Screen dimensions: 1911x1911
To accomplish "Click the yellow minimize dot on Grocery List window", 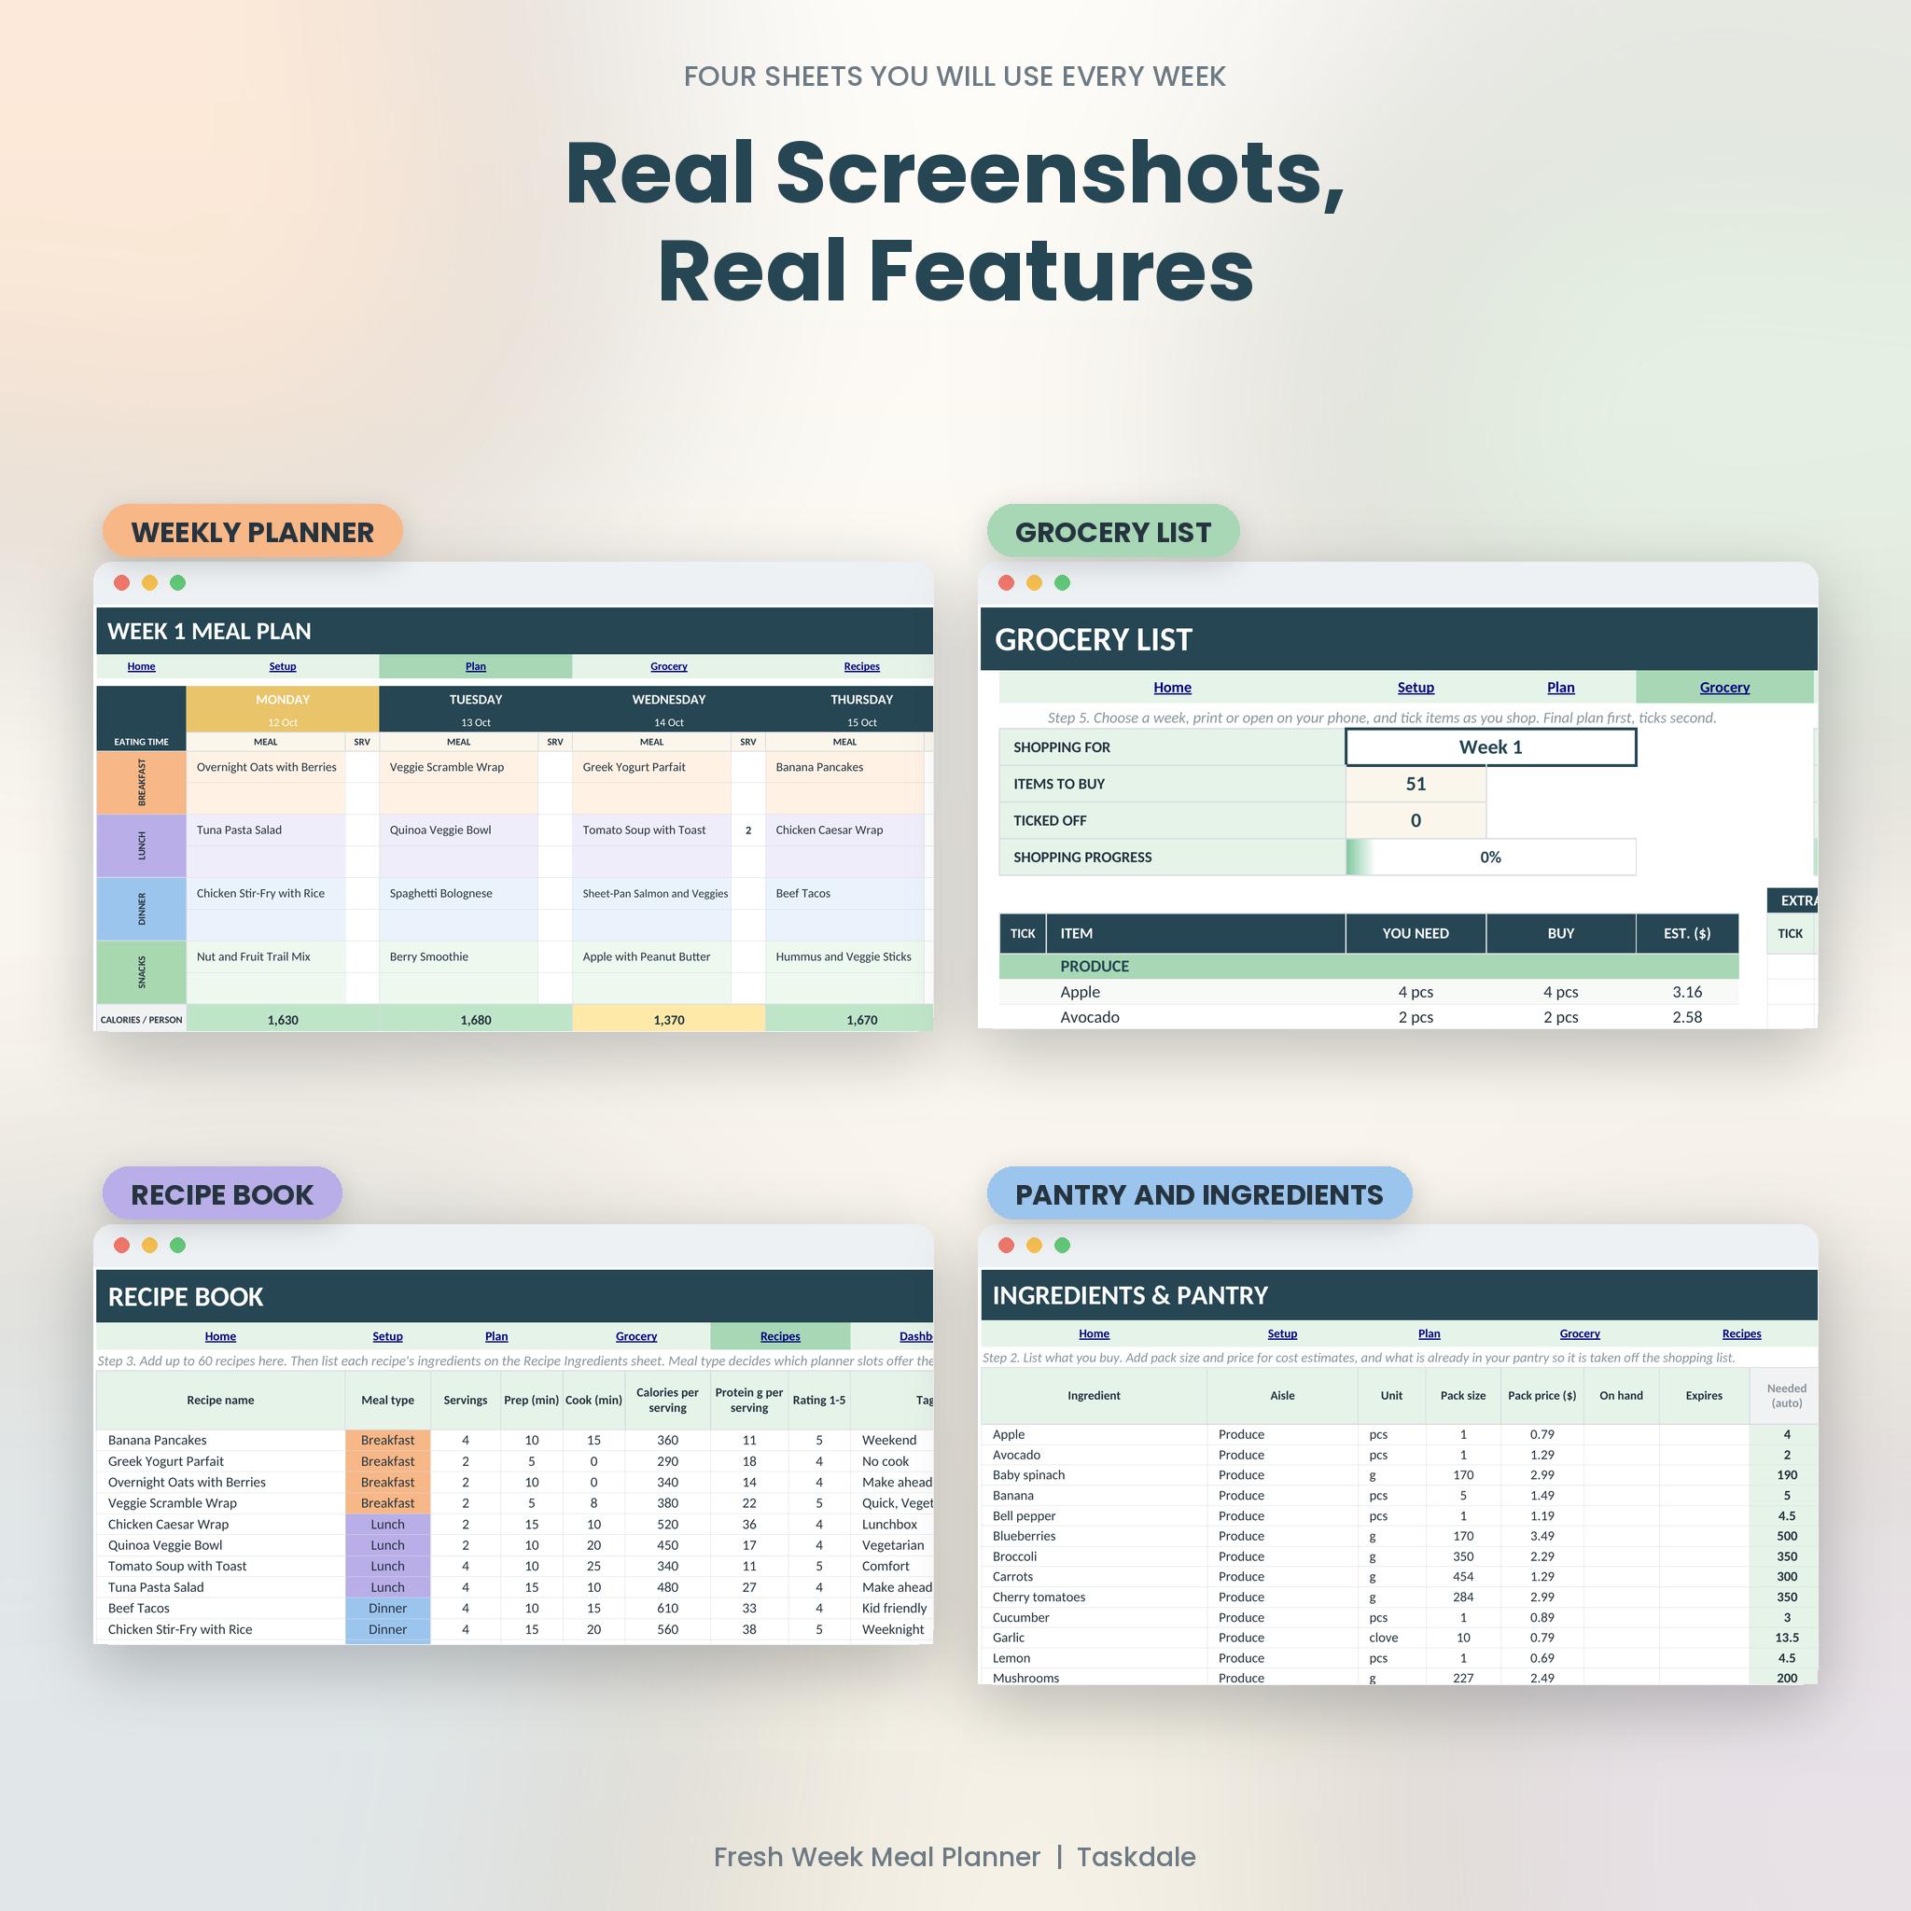I will pos(1034,582).
